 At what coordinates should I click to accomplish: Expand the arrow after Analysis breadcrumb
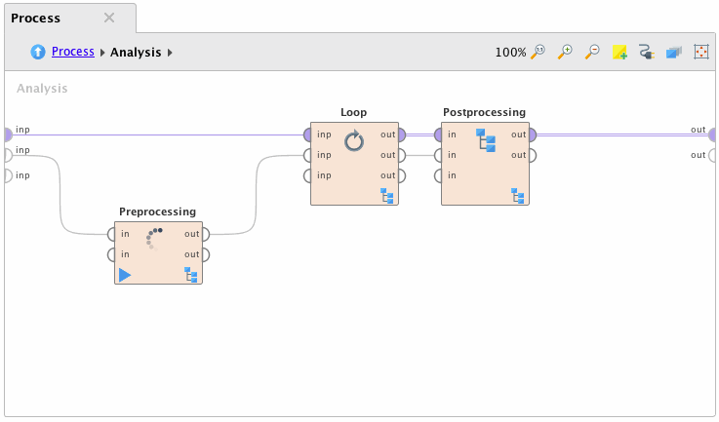click(x=170, y=53)
